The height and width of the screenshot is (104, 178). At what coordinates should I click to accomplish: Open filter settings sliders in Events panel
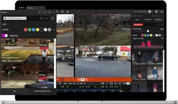[x=52, y=18]
